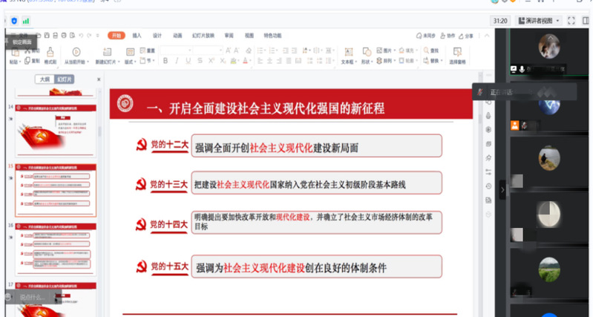
Task: Click the New Slide (新建幻灯片) icon
Action: (108, 52)
